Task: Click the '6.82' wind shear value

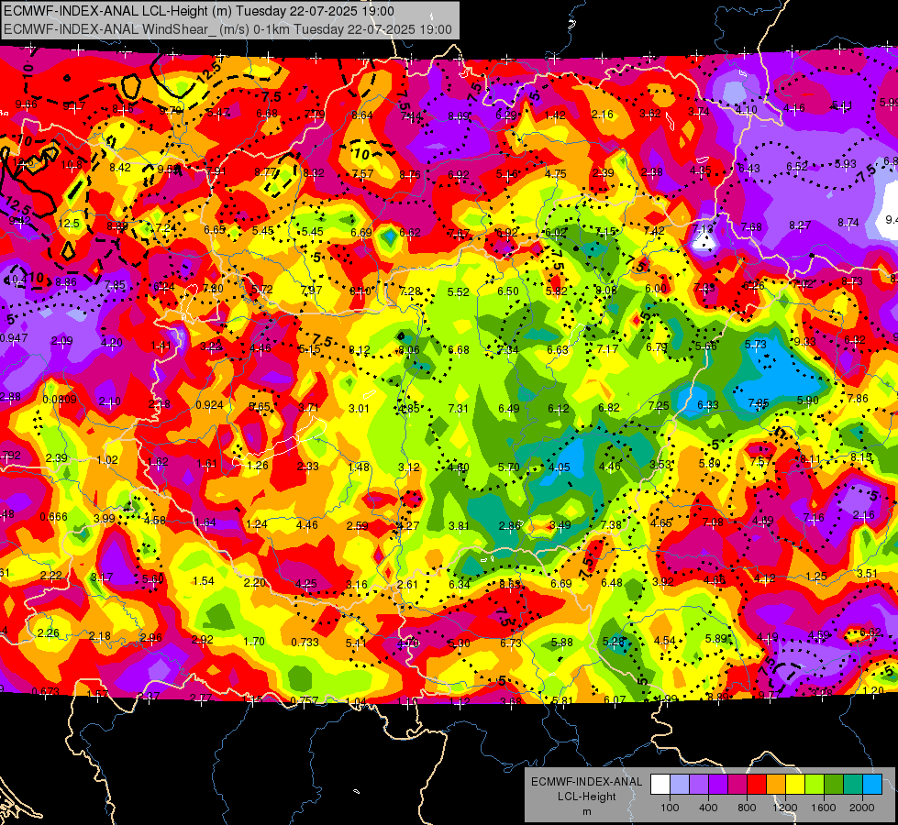Action: coord(609,407)
